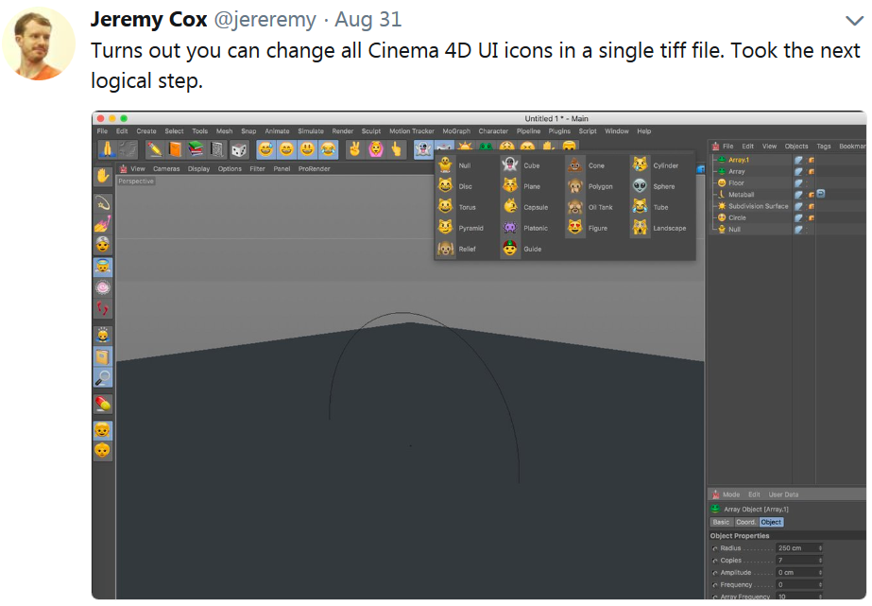Click the victory hand toolbar icon
The width and height of the screenshot is (872, 606).
click(x=355, y=149)
